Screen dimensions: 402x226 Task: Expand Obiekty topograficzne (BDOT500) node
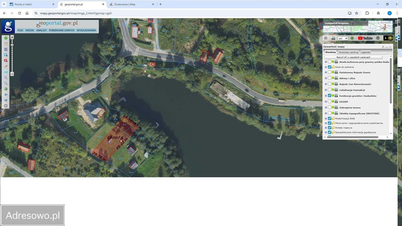point(326,113)
